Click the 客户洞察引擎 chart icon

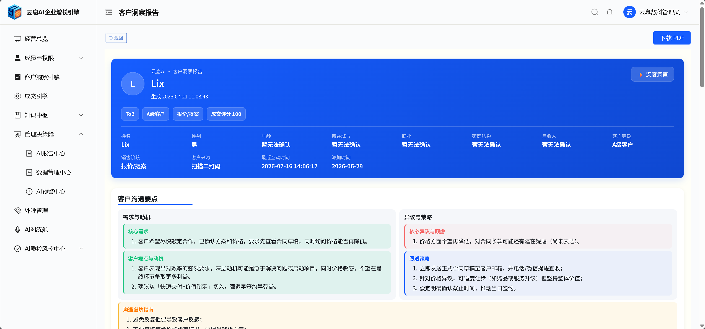(x=17, y=77)
